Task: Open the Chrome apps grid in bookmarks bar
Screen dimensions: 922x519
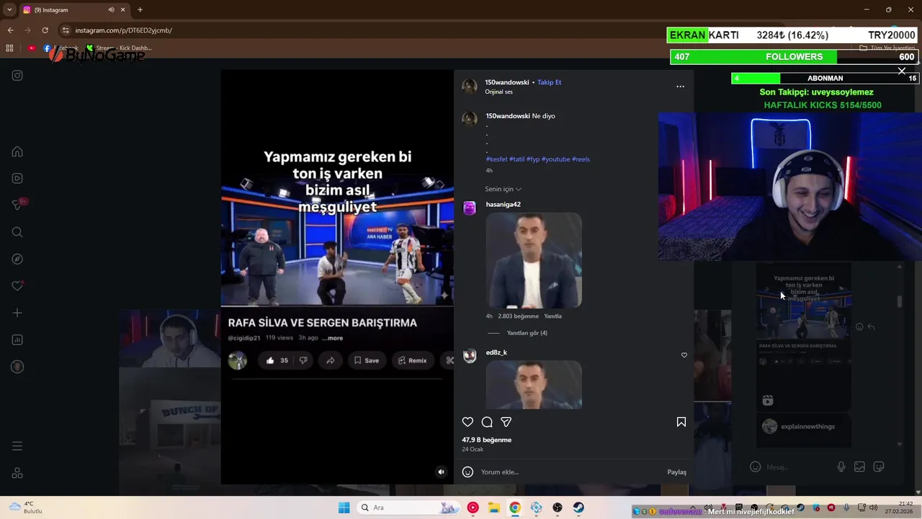Action: coord(9,48)
